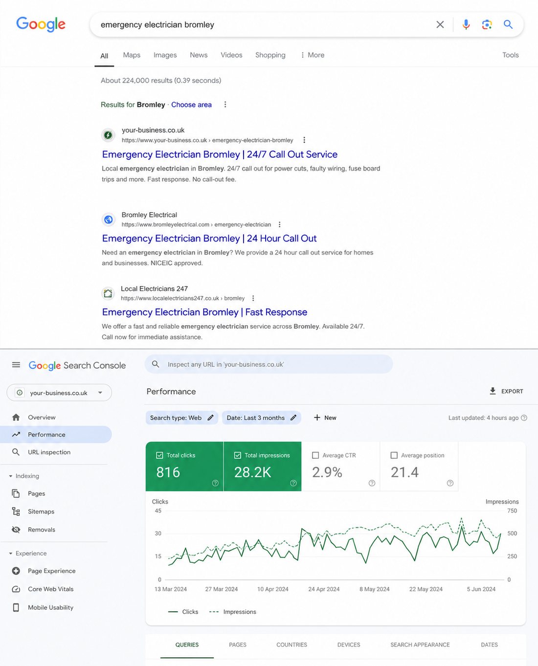Viewport: 538px width, 666px height.
Task: Click the your-business.co.uk favicon in results
Action: (108, 135)
